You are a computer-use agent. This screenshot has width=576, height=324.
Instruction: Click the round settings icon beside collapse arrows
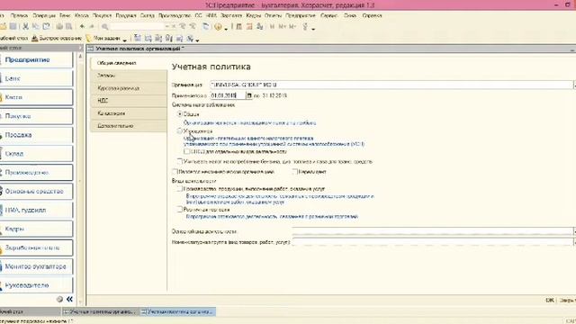[x=59, y=299]
